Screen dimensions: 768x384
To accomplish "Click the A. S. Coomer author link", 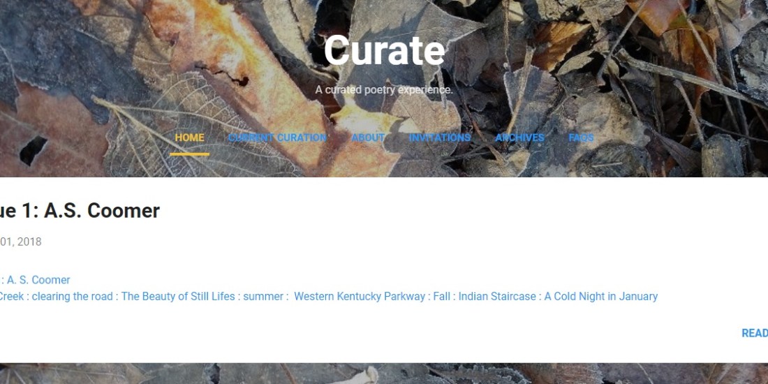I will coord(38,280).
